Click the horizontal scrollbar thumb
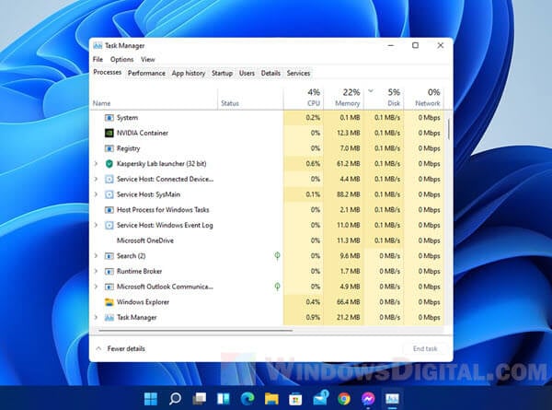The height and width of the screenshot is (410, 552). point(196,331)
